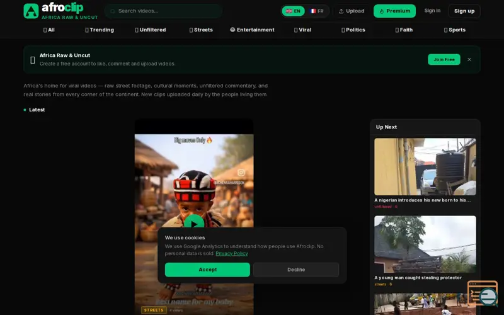
Task: Click the Up Next heading
Action: pyautogui.click(x=386, y=127)
